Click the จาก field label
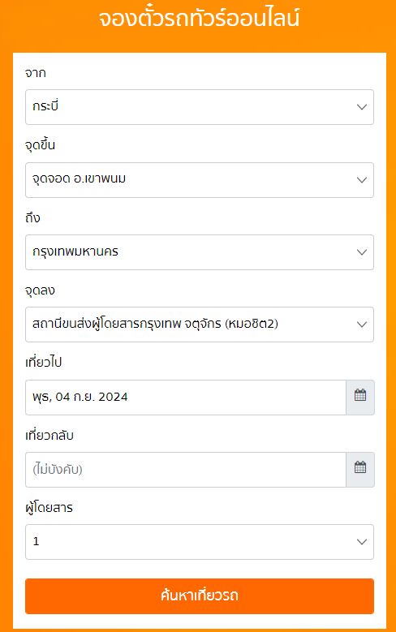This screenshot has height=632, width=396. (x=36, y=73)
